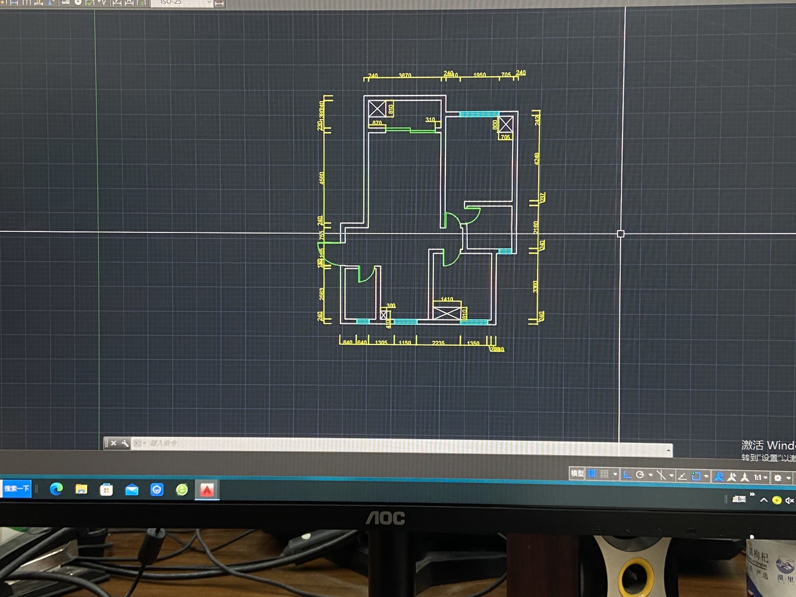Click 桌面 desktop toolbar label
This screenshot has width=796, height=597.
click(739, 499)
